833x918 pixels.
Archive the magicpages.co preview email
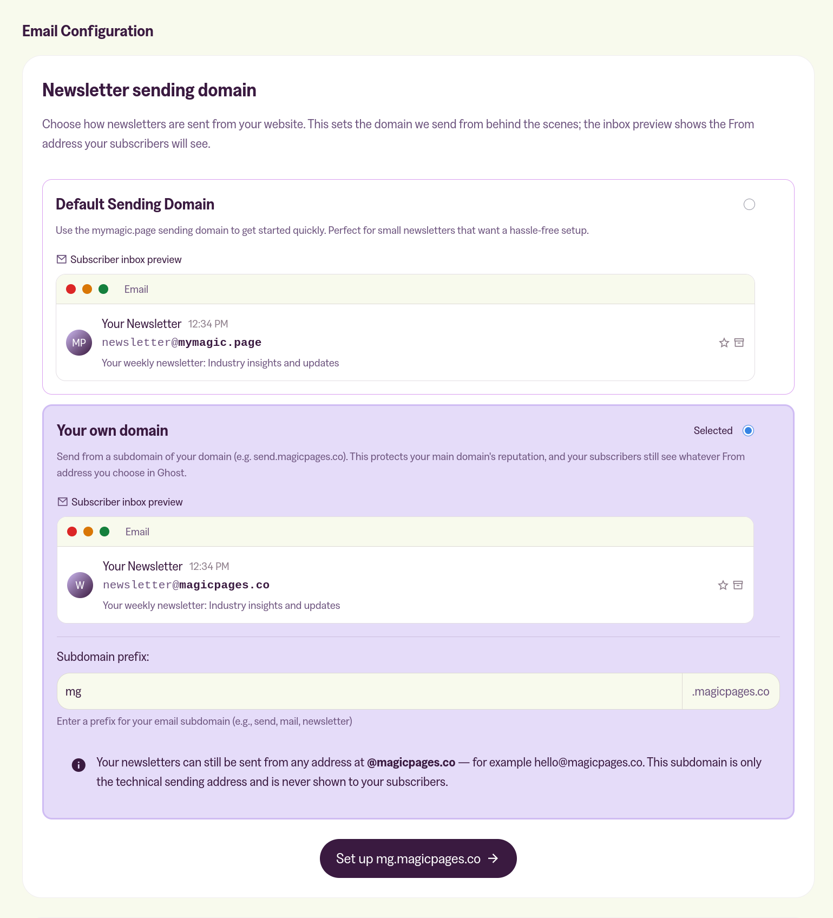738,585
